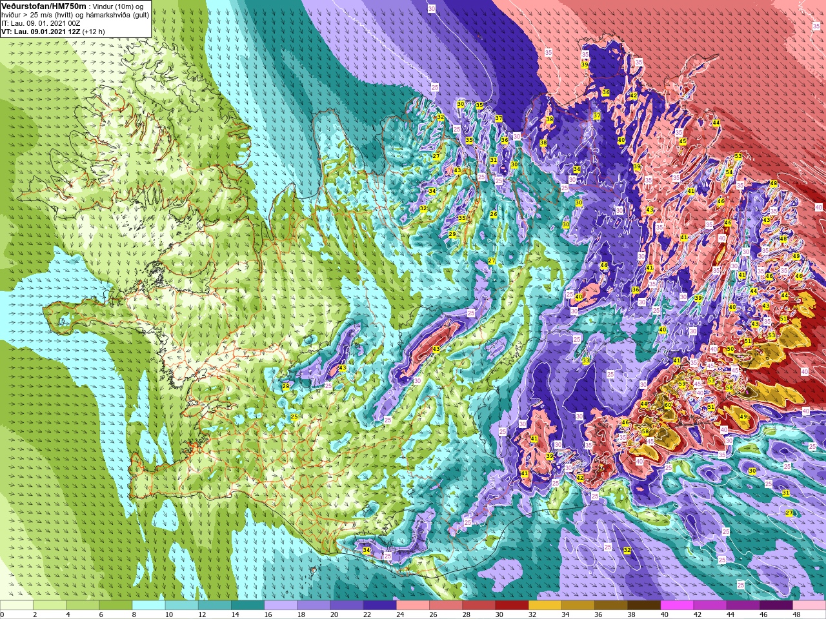826x619 pixels.
Task: Select the legend swatch between 16 and 18
Action: [281, 605]
